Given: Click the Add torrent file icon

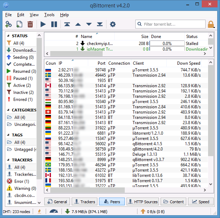Looking at the screenshot, I should [x=19, y=24].
